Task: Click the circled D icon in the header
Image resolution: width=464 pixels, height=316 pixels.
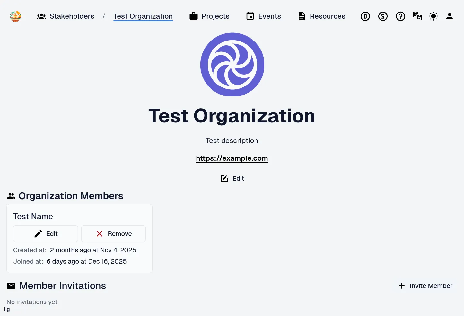Action: click(365, 16)
